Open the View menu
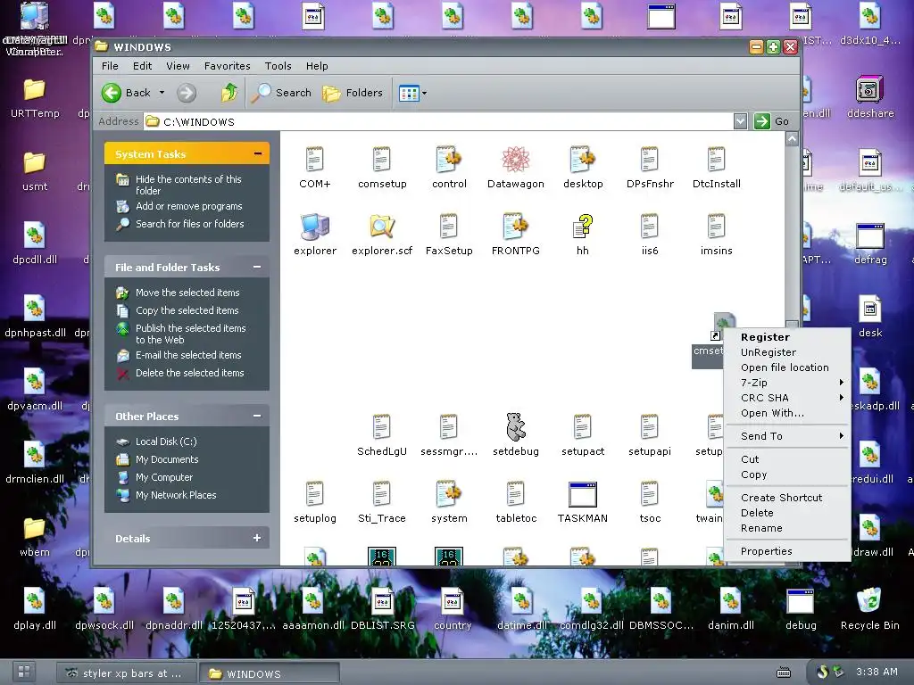Image resolution: width=914 pixels, height=685 pixels. pos(178,66)
